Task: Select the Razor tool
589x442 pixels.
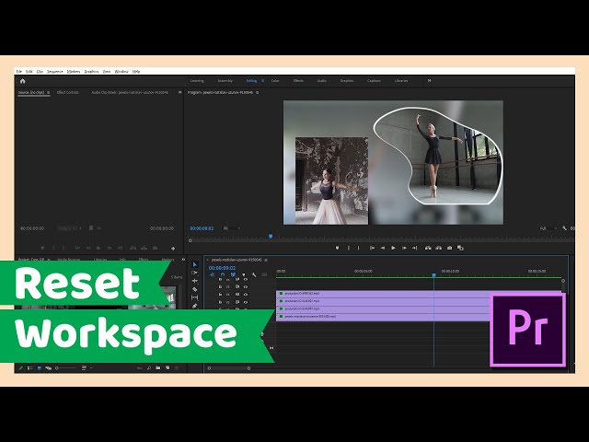Action: (x=194, y=289)
